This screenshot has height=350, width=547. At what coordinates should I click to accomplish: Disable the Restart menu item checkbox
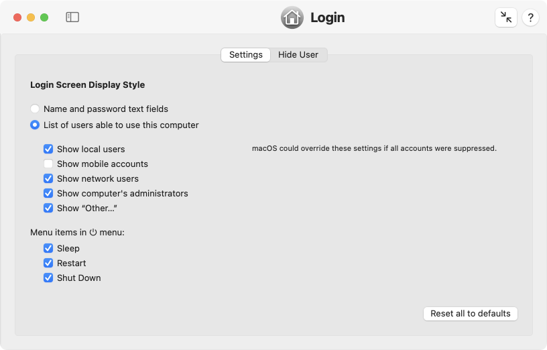point(48,263)
